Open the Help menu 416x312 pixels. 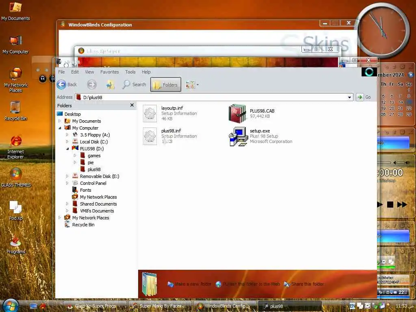click(x=146, y=72)
